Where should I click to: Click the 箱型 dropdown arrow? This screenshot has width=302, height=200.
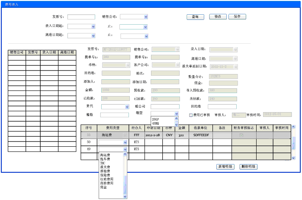[176, 114]
